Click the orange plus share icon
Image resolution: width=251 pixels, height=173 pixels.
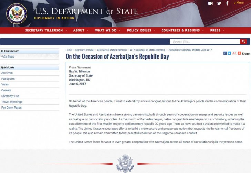click(239, 53)
